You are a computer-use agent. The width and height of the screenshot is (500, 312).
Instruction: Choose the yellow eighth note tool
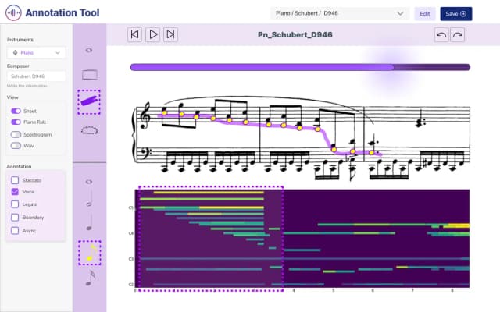click(x=90, y=253)
